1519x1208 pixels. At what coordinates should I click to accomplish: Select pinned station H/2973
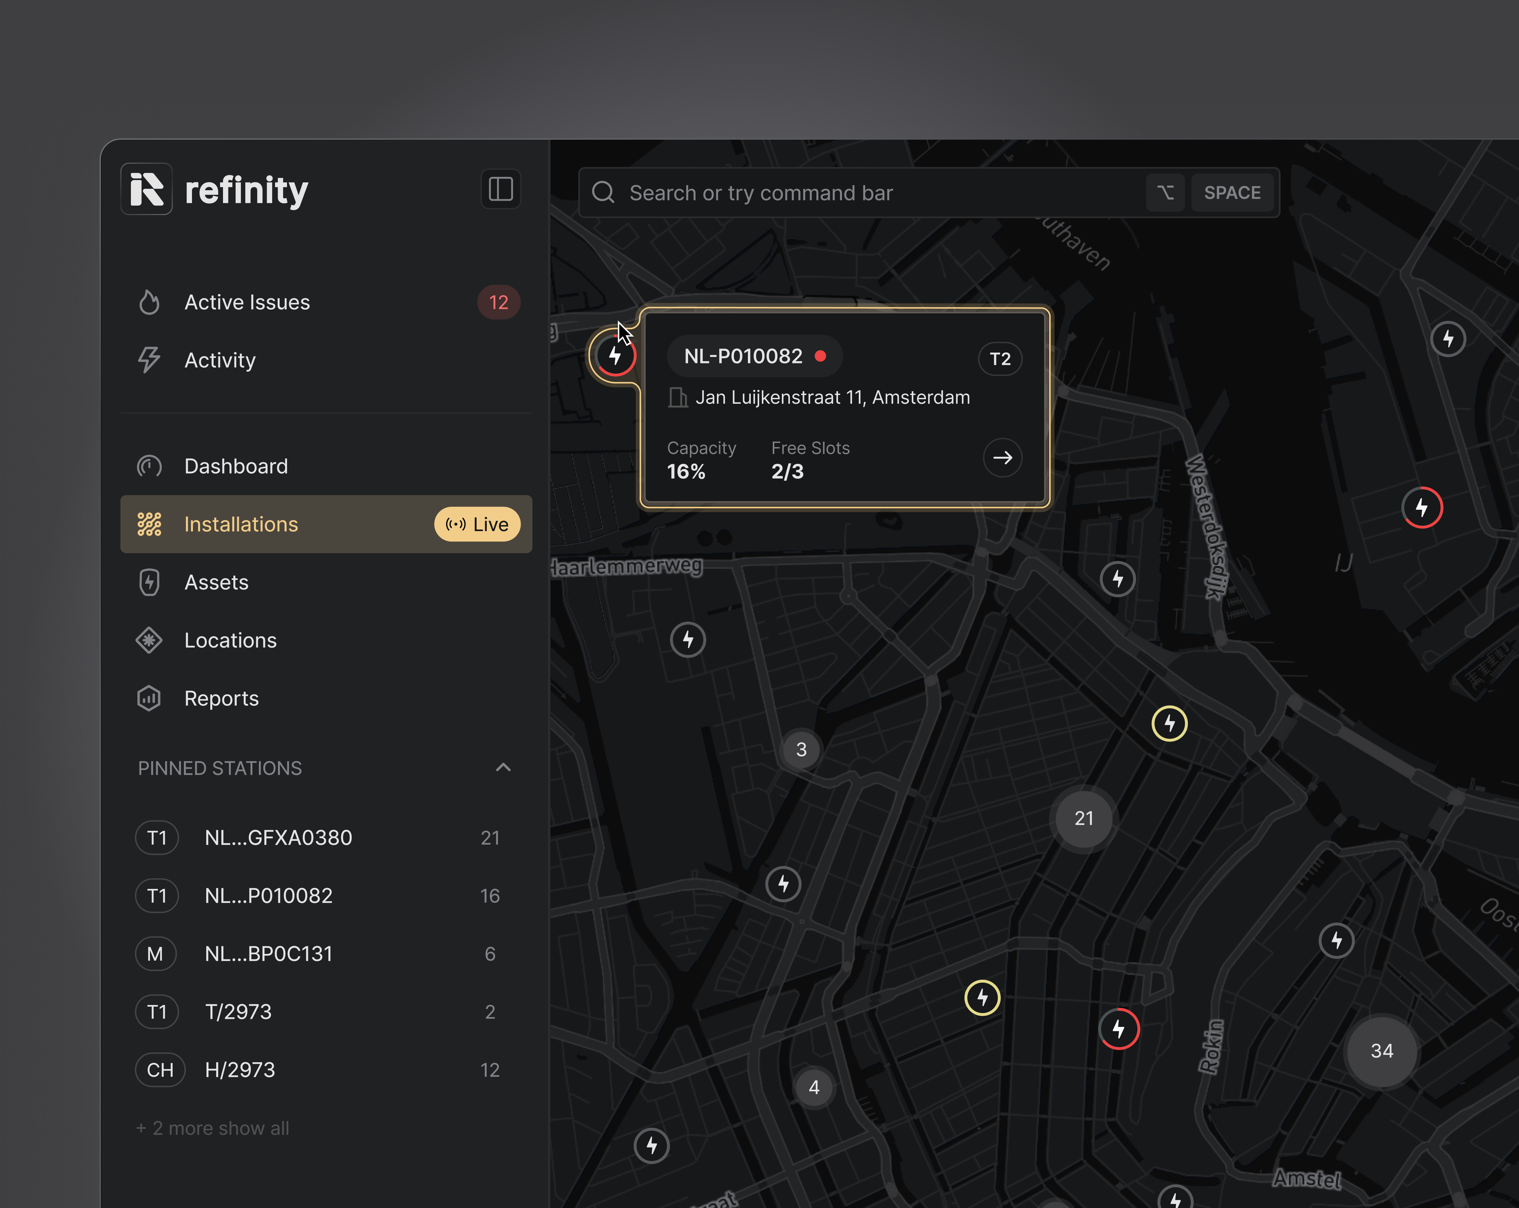tap(326, 1070)
